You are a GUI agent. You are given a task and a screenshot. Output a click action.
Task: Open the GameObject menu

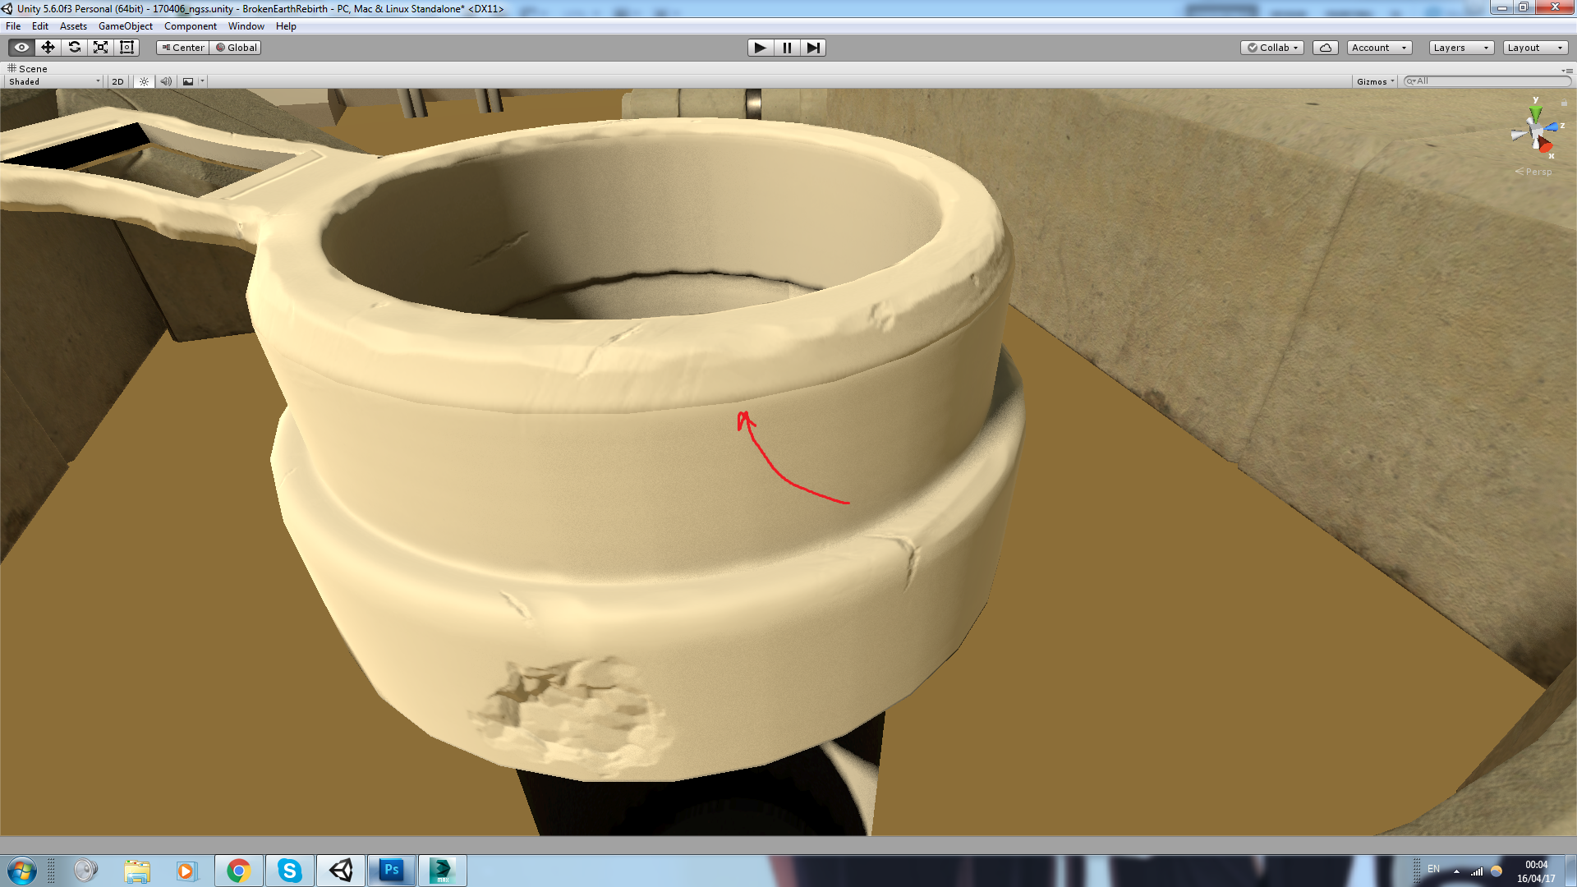[x=125, y=25]
